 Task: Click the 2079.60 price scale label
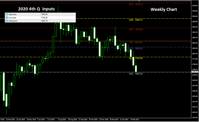click(195, 6)
